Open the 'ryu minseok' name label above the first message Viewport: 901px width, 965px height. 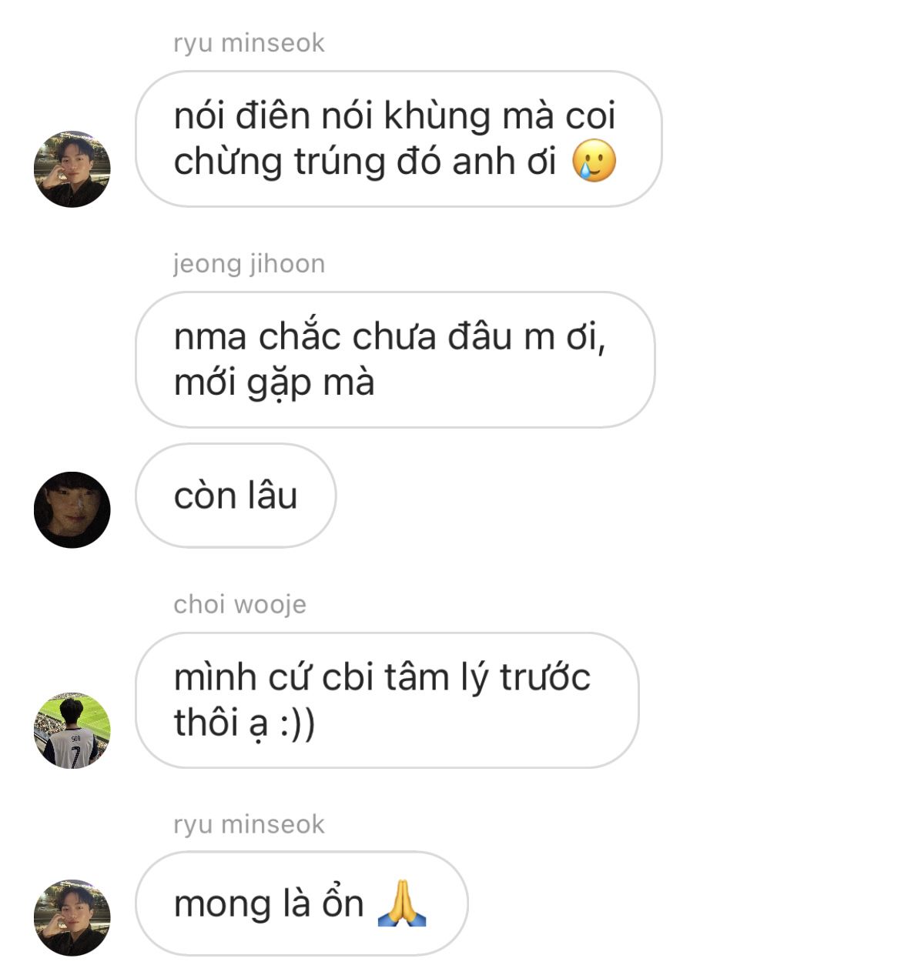pyautogui.click(x=249, y=43)
